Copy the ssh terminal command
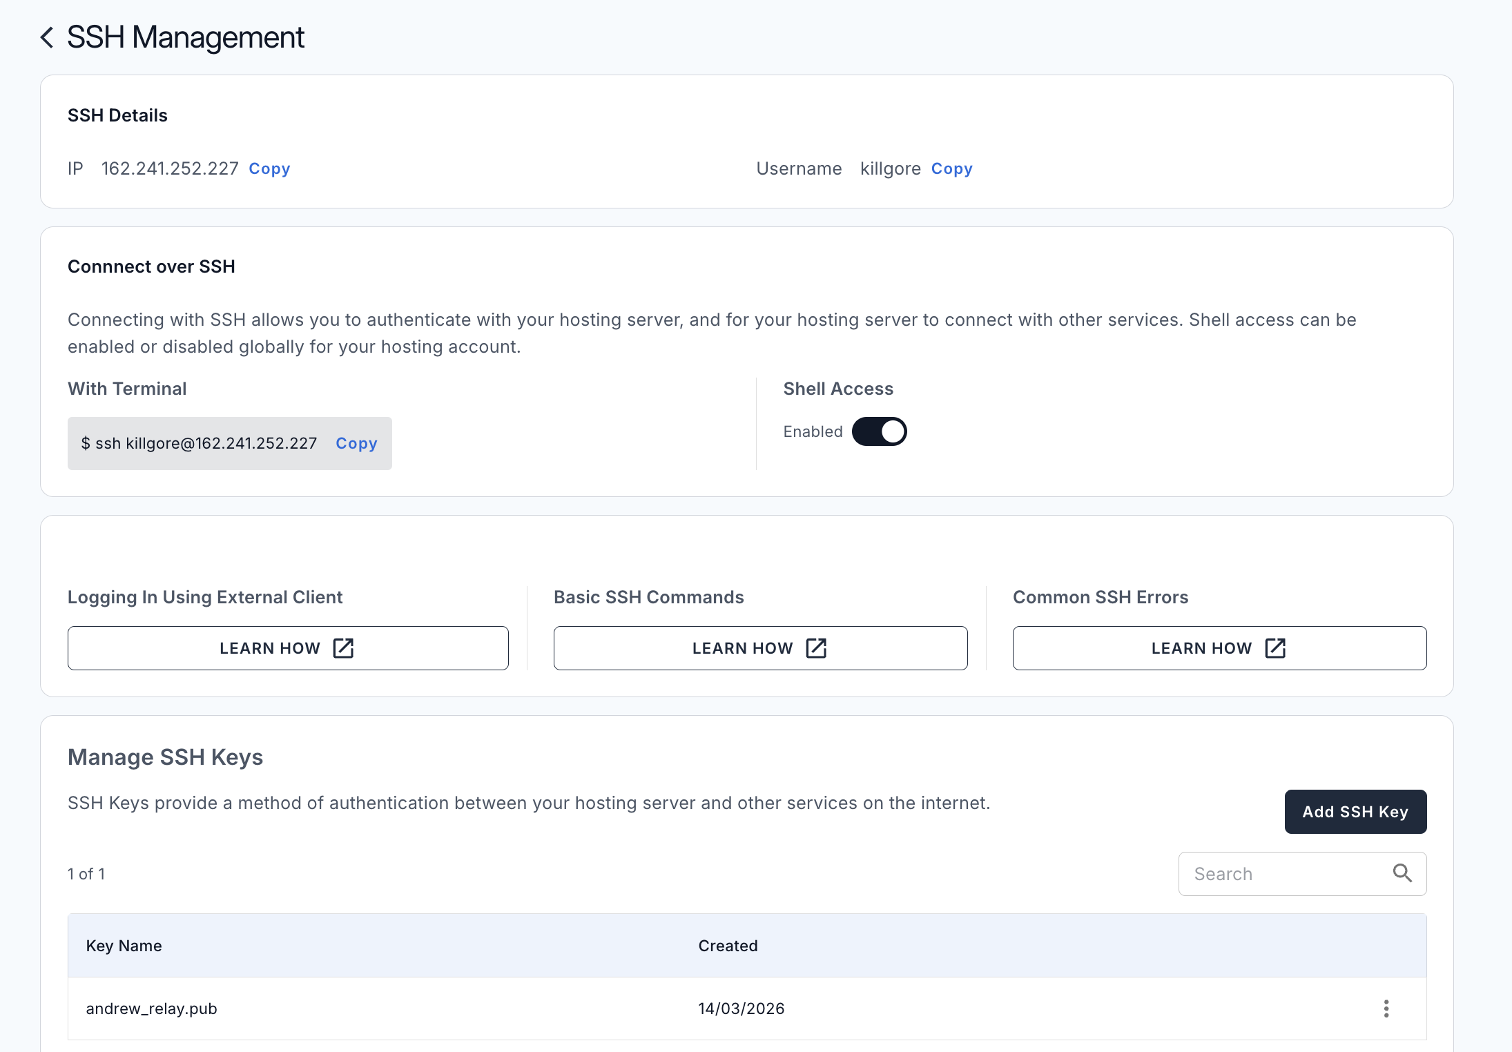 [x=356, y=443]
